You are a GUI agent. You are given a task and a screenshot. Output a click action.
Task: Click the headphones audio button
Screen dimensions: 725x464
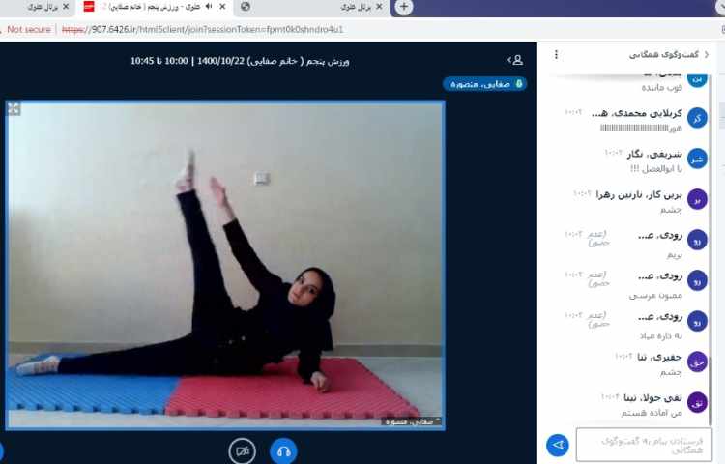(283, 451)
